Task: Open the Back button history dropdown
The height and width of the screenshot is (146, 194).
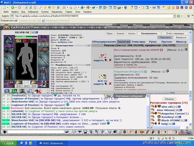Action: coord(16,7)
